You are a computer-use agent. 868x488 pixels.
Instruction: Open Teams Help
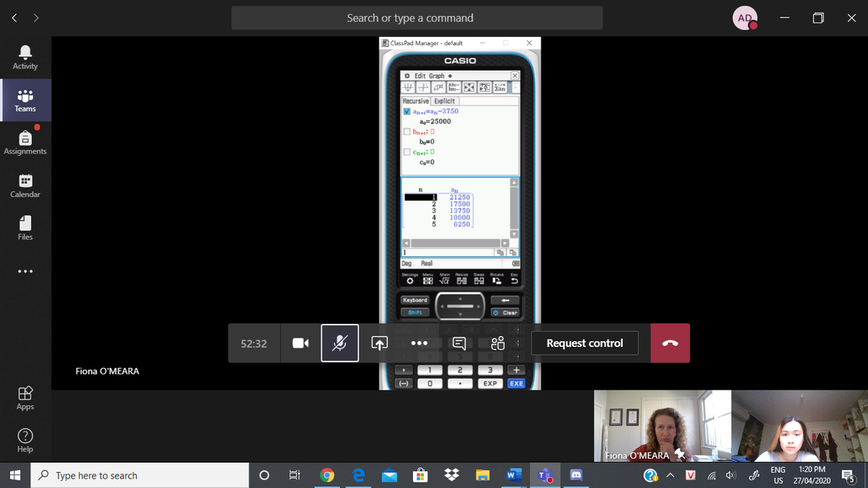click(25, 440)
